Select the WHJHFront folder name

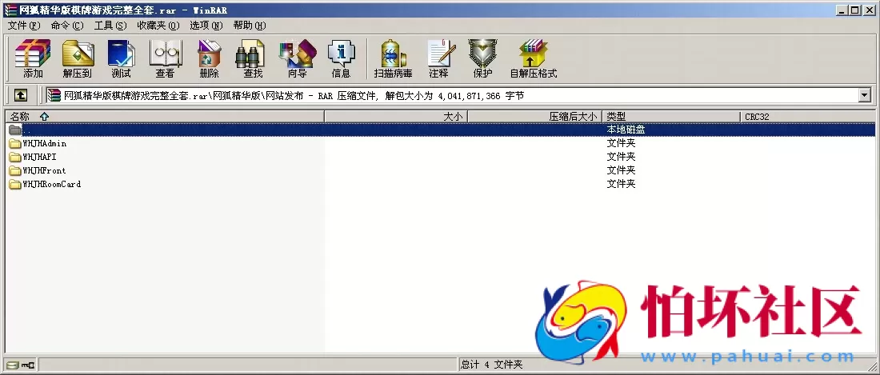(44, 170)
